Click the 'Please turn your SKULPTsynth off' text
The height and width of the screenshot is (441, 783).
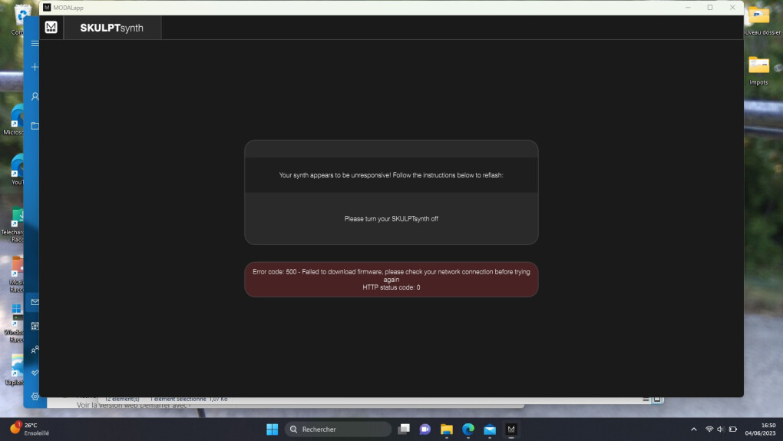(x=391, y=219)
